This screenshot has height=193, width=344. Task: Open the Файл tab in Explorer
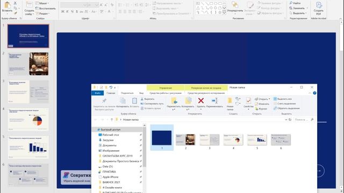coord(97,93)
